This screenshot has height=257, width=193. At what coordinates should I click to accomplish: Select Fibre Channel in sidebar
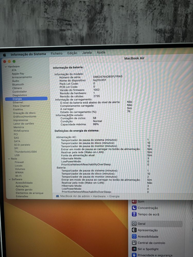tap(21, 106)
